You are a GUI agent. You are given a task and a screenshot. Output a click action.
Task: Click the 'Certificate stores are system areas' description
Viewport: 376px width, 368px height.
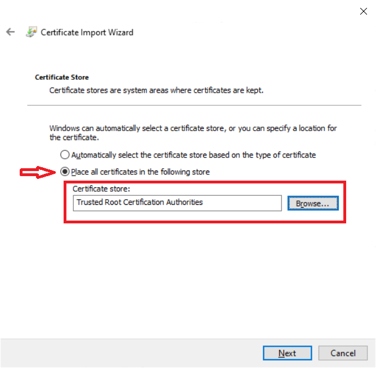coord(156,90)
